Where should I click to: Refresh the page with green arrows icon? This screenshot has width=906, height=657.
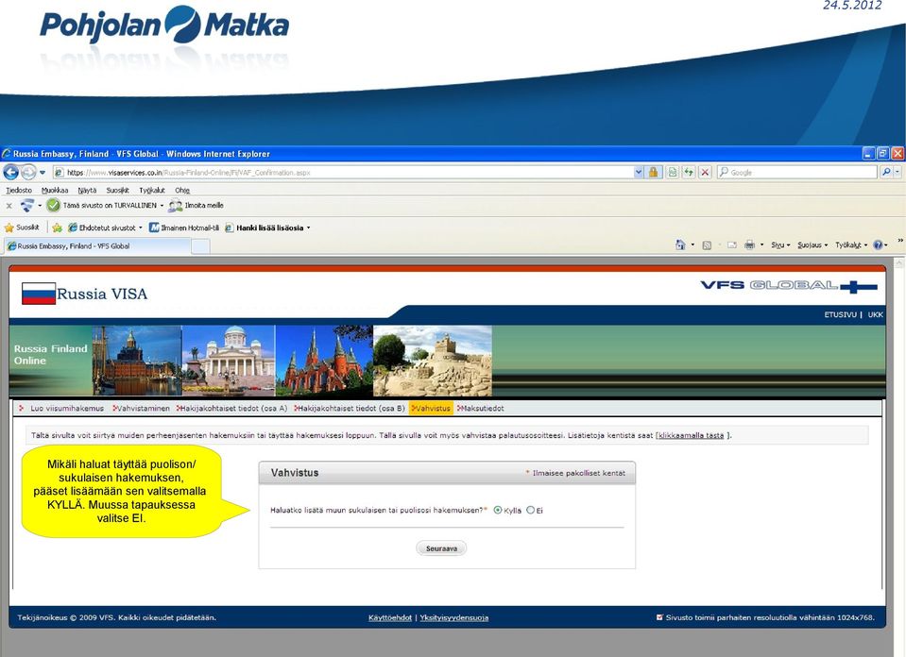coord(689,172)
